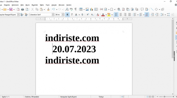Center the paragraph horizontally
The height and width of the screenshot is (98, 177).
(121, 15)
